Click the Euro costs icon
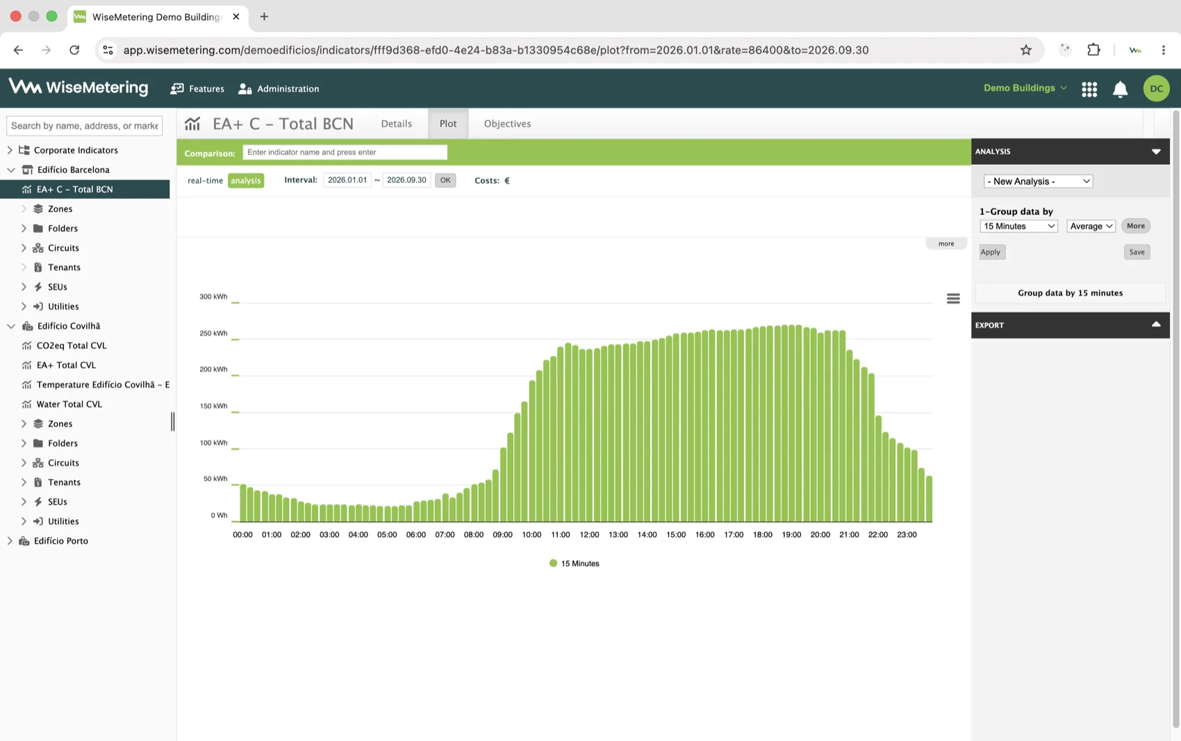Screen dimensions: 1181x741 (x=506, y=180)
